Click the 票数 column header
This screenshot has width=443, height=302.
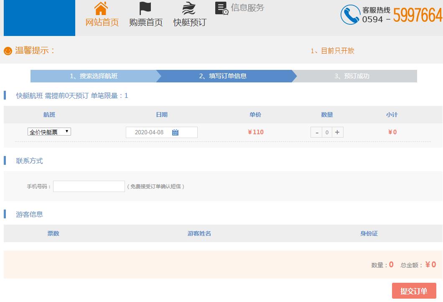53,233
